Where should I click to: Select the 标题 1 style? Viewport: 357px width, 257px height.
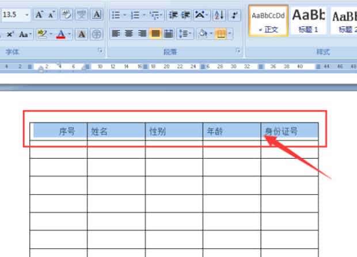pos(308,20)
